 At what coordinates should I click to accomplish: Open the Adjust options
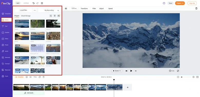coord(102,8)
